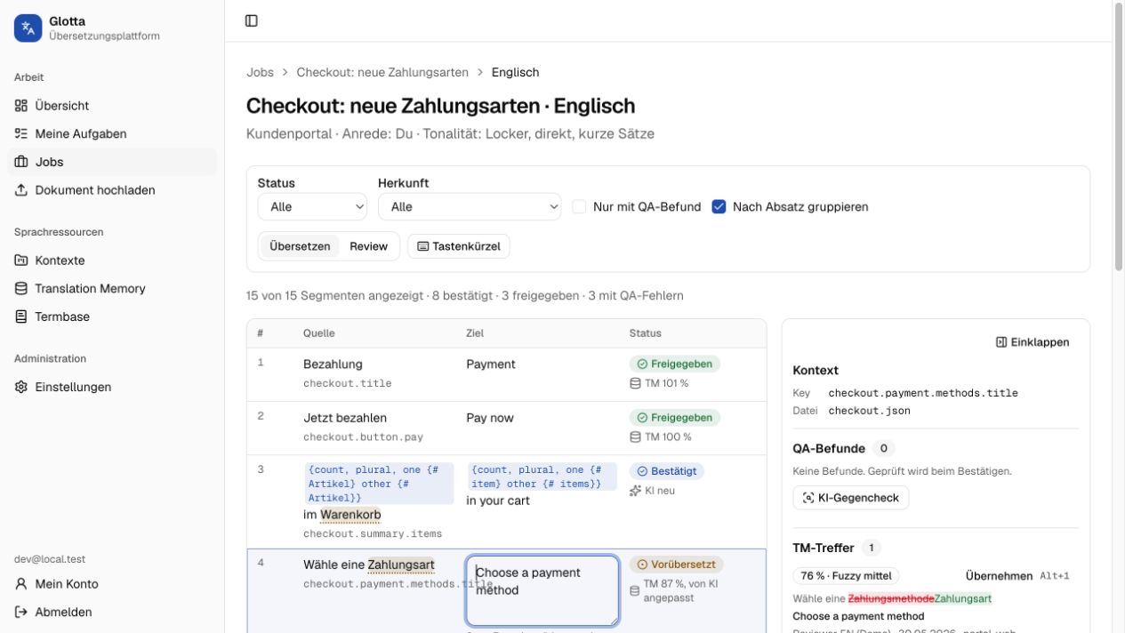Image resolution: width=1125 pixels, height=633 pixels.
Task: Open Meine Aufgaben in the sidebar
Action: [x=112, y=133]
